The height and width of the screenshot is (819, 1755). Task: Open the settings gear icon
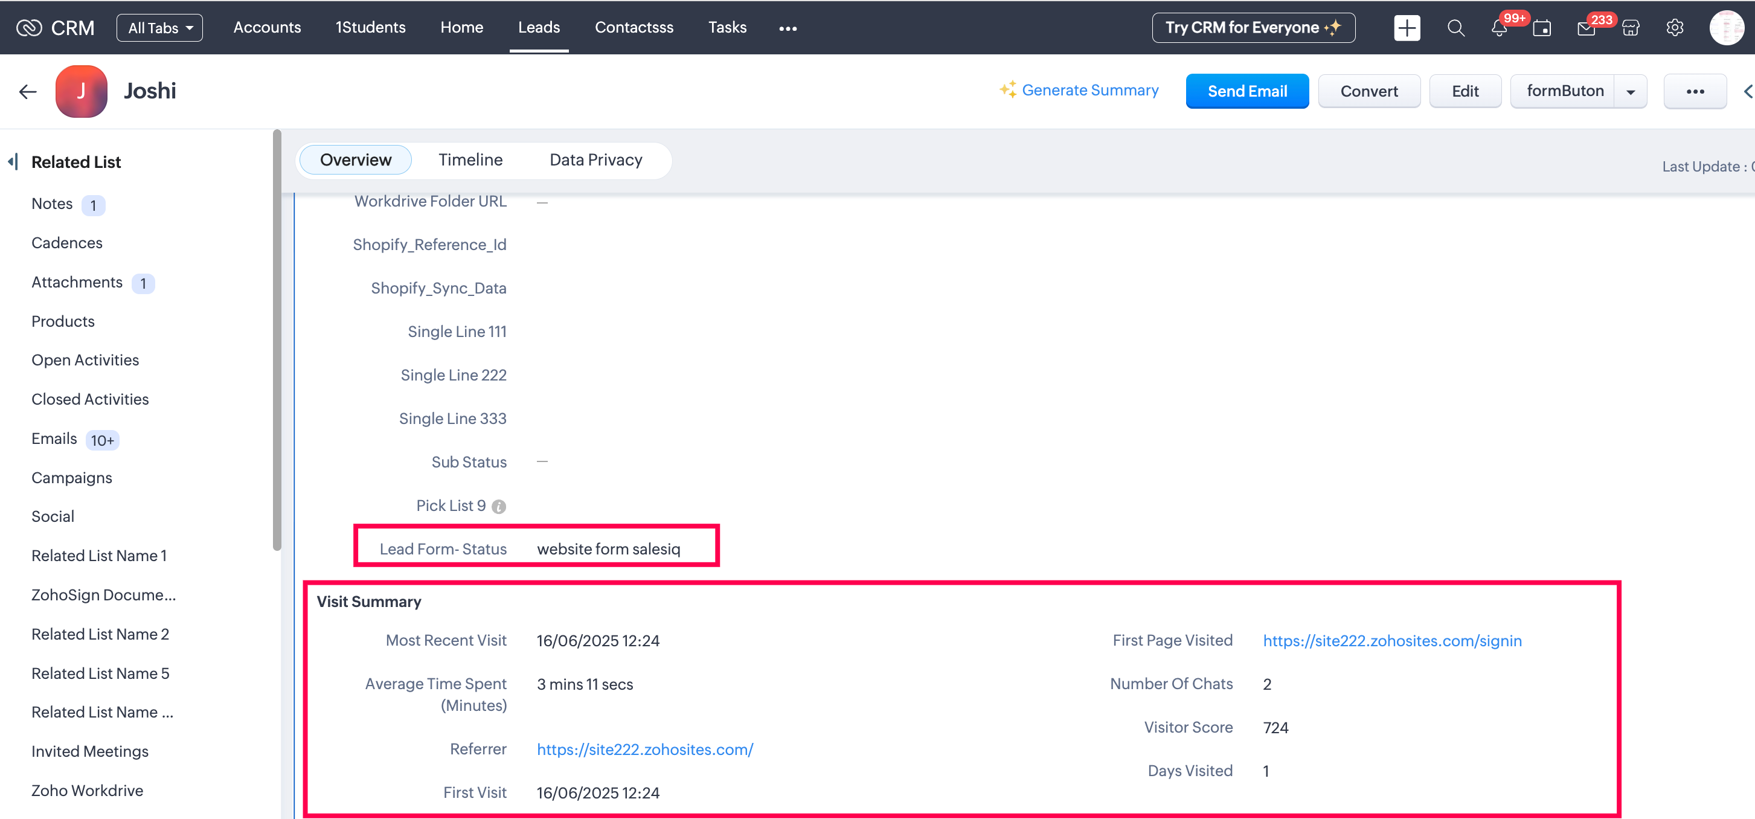(x=1675, y=28)
